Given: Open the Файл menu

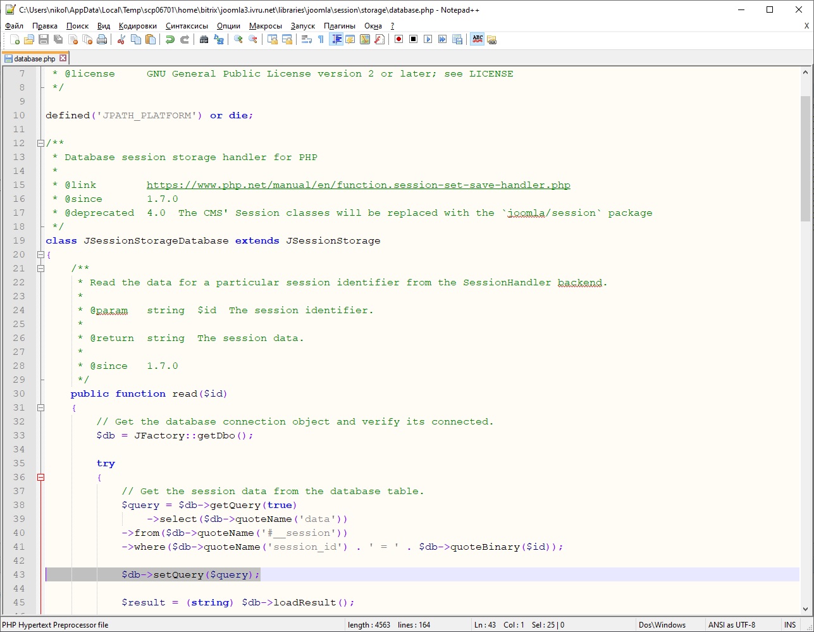Looking at the screenshot, I should coord(14,26).
